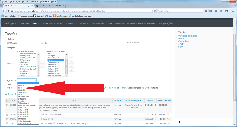Check the box for task 28082

(x=7, y=105)
